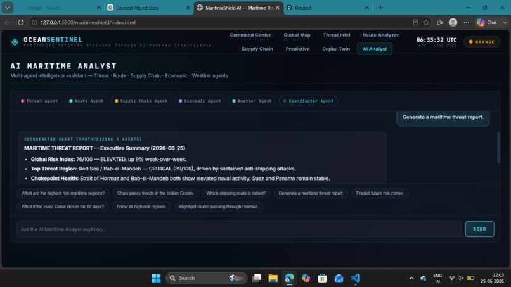The image size is (511, 287).
Task: Ask 'What are the highest risk maritime regions?'
Action: pyautogui.click(x=63, y=193)
